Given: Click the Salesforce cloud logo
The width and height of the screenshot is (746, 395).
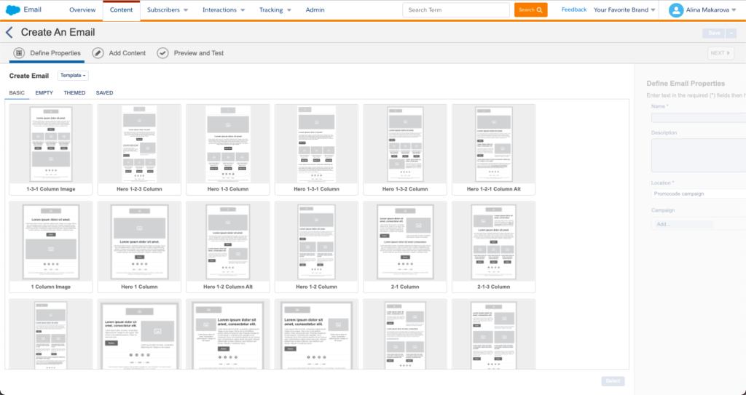Looking at the screenshot, I should 12,10.
